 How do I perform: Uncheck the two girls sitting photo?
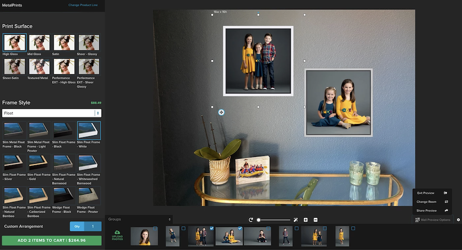240,228
